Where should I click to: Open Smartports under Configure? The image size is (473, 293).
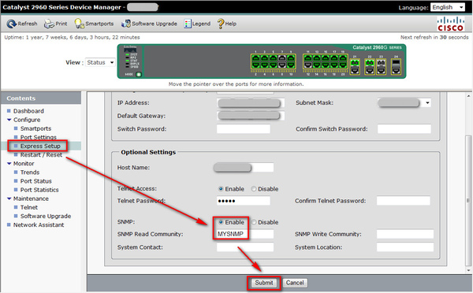(x=35, y=128)
